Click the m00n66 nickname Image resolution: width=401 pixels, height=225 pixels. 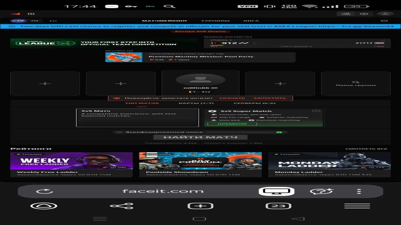click(196, 88)
